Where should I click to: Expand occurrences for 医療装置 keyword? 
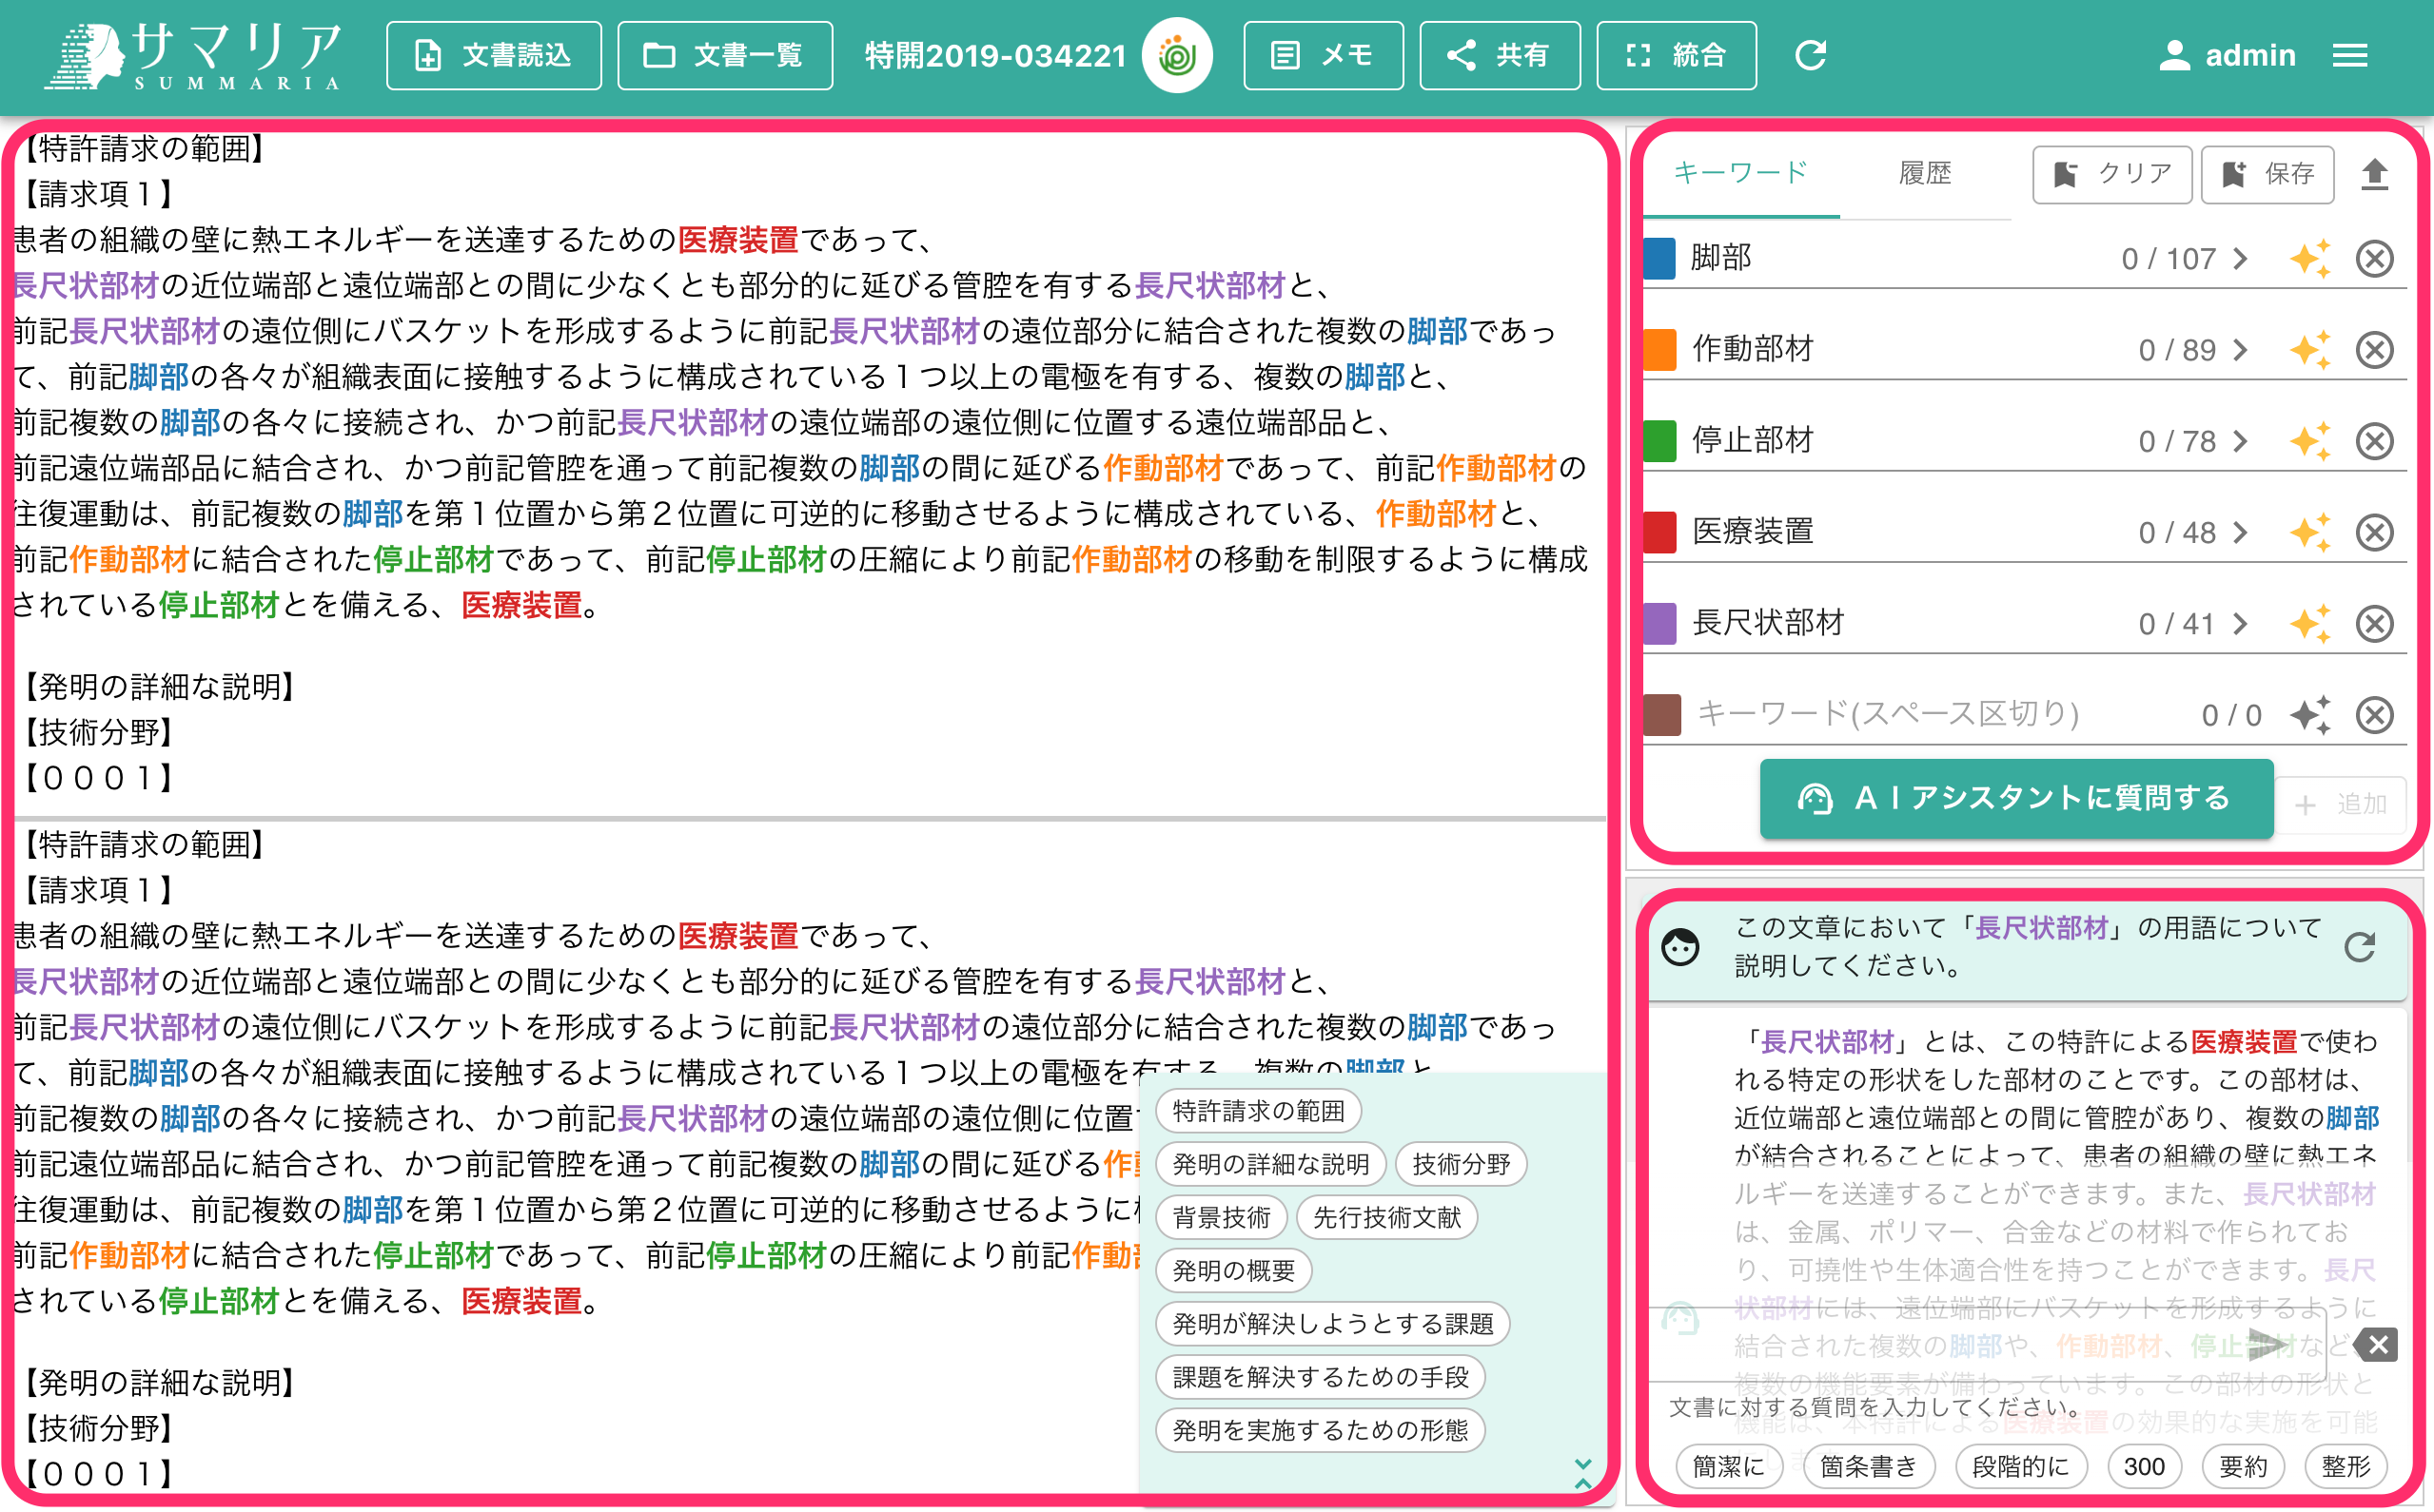pyautogui.click(x=2240, y=531)
